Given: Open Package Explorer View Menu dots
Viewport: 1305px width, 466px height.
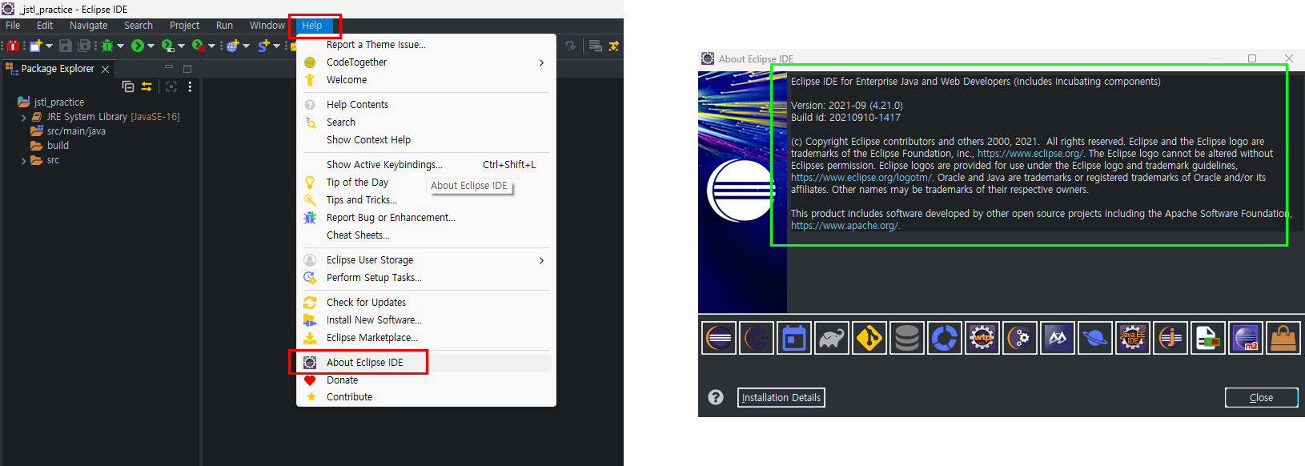Looking at the screenshot, I should point(190,86).
